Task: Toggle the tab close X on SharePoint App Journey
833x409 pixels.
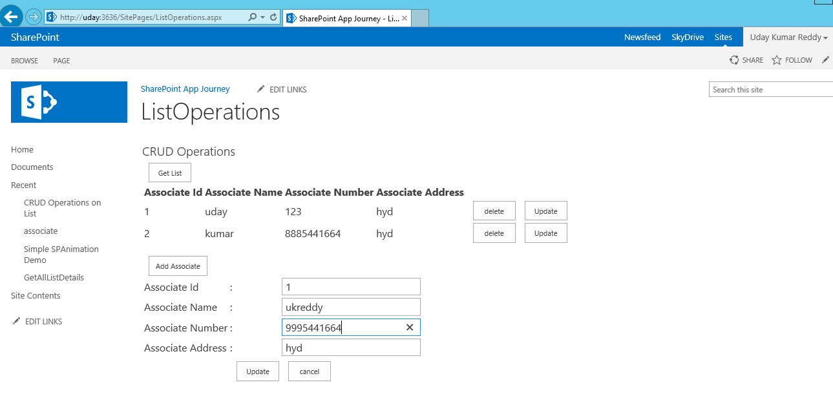Action: 404,18
